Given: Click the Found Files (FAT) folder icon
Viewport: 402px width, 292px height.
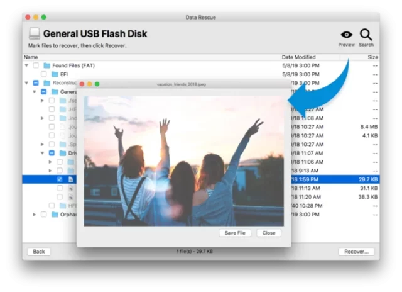Looking at the screenshot, I should tap(47, 65).
